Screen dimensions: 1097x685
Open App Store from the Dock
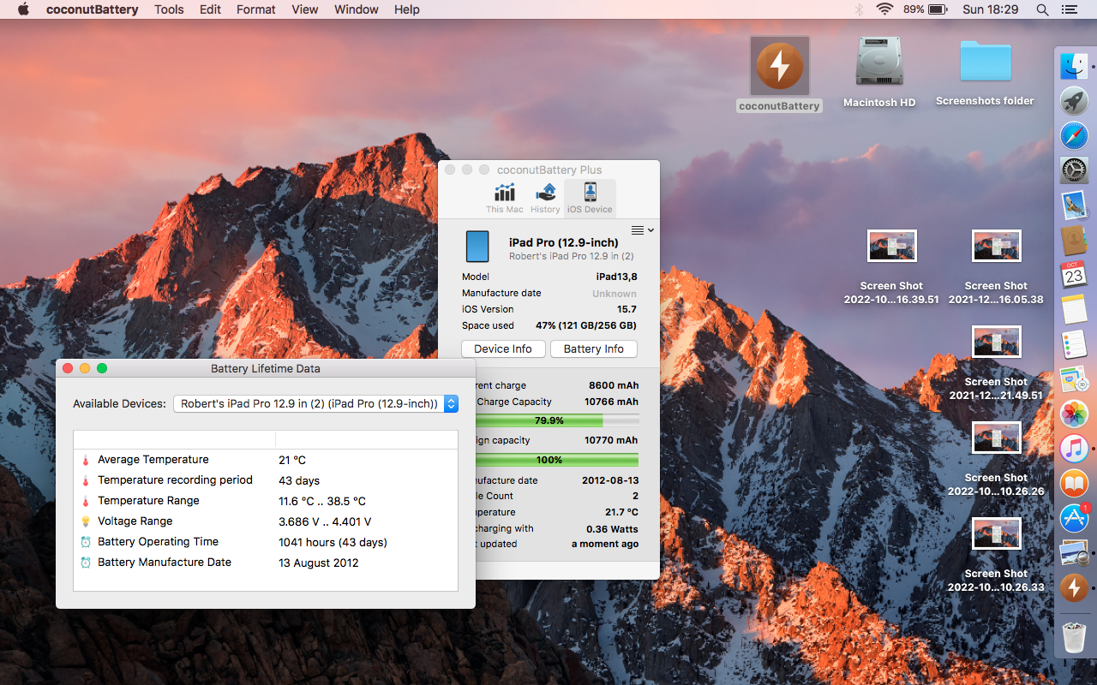[x=1074, y=518]
